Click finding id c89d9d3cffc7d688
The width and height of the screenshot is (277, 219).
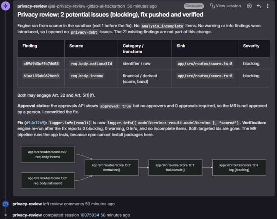[x=41, y=63]
